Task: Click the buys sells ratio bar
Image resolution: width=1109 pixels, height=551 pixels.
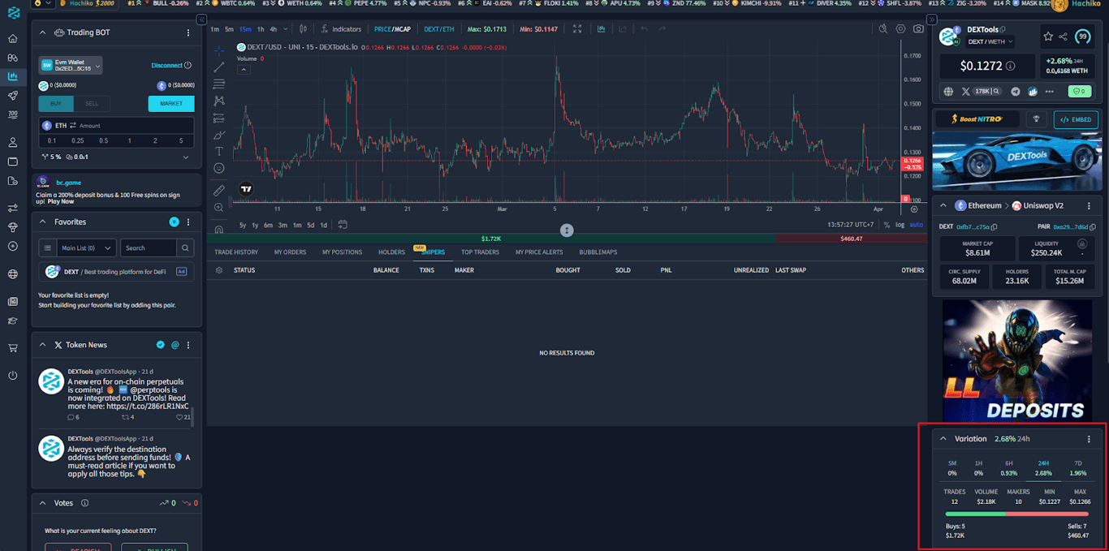Action: pos(1018,514)
